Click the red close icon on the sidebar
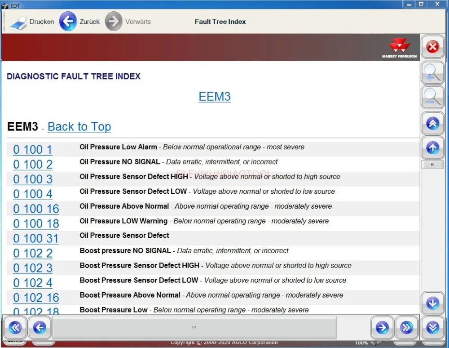This screenshot has height=348, width=449. 432,47
